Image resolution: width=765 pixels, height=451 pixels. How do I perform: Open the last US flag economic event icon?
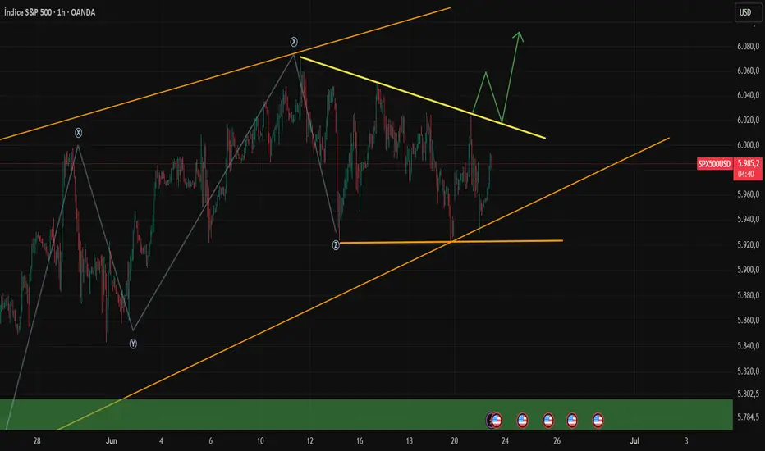(598, 421)
